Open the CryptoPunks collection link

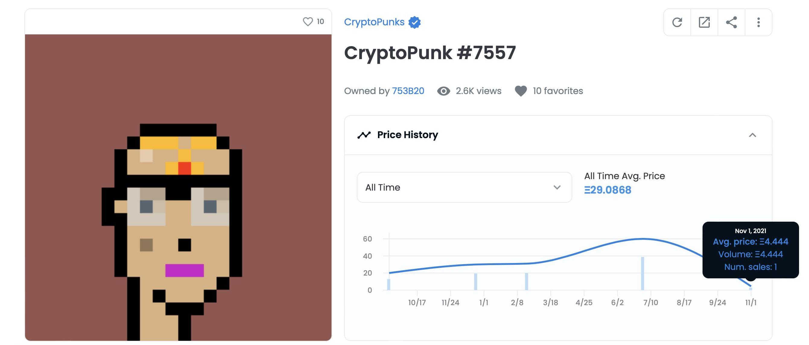pos(374,22)
